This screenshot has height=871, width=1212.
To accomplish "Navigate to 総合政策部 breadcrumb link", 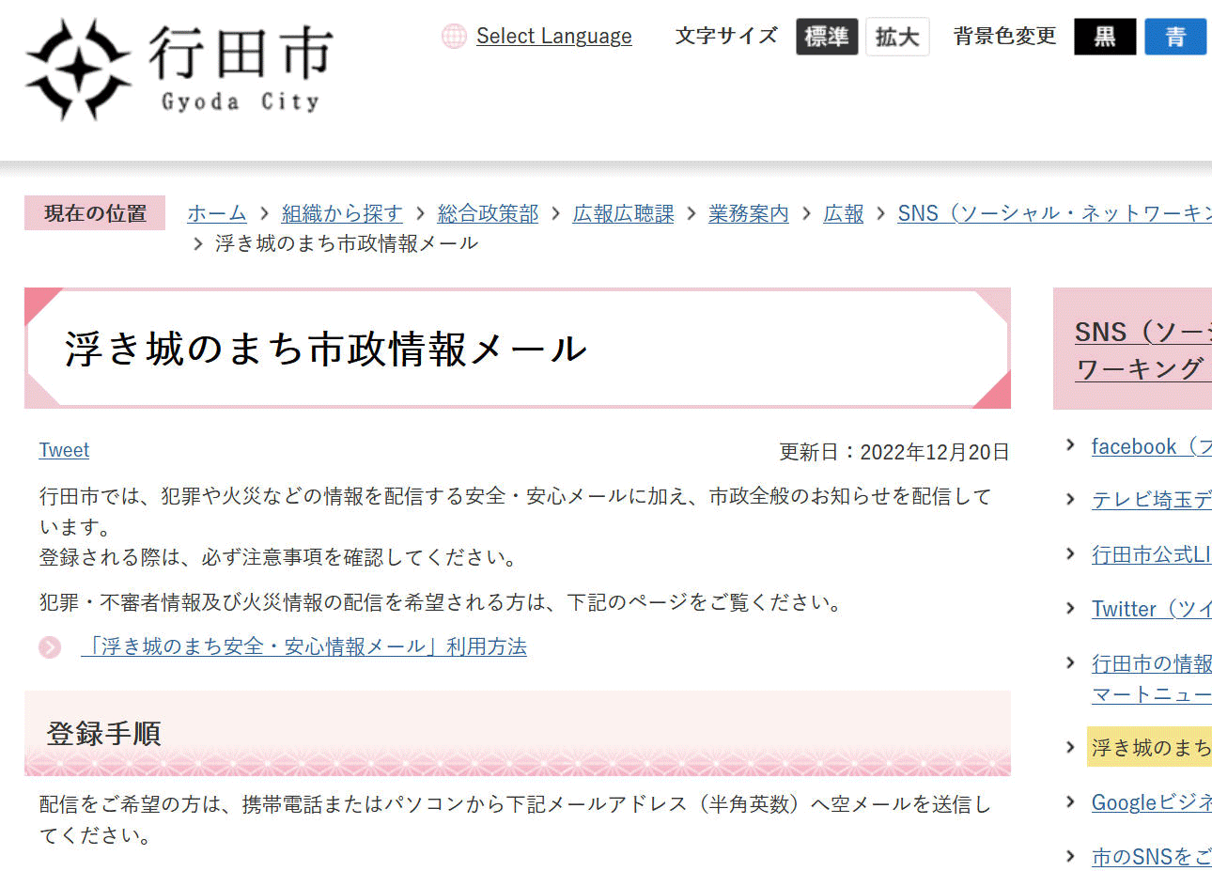I will 488,213.
